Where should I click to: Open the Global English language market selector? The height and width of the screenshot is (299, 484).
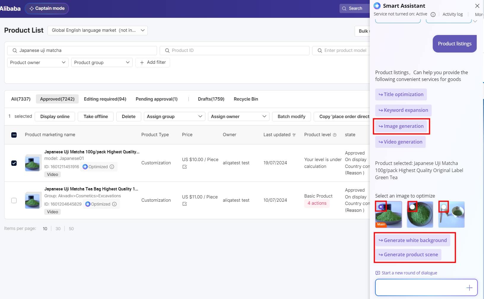(x=98, y=30)
